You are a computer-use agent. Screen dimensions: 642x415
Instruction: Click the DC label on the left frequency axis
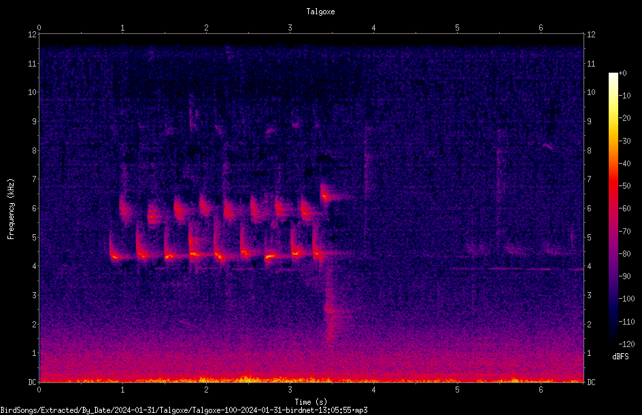[x=33, y=382]
